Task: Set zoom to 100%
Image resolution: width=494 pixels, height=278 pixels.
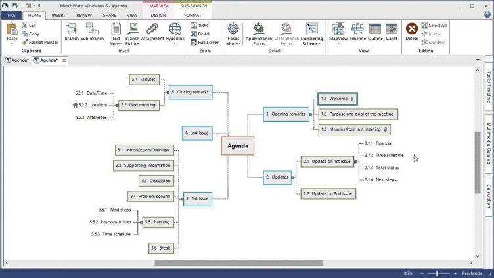Action: coord(200,25)
